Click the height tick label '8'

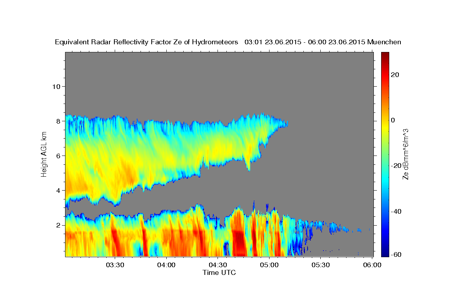pyautogui.click(x=58, y=121)
